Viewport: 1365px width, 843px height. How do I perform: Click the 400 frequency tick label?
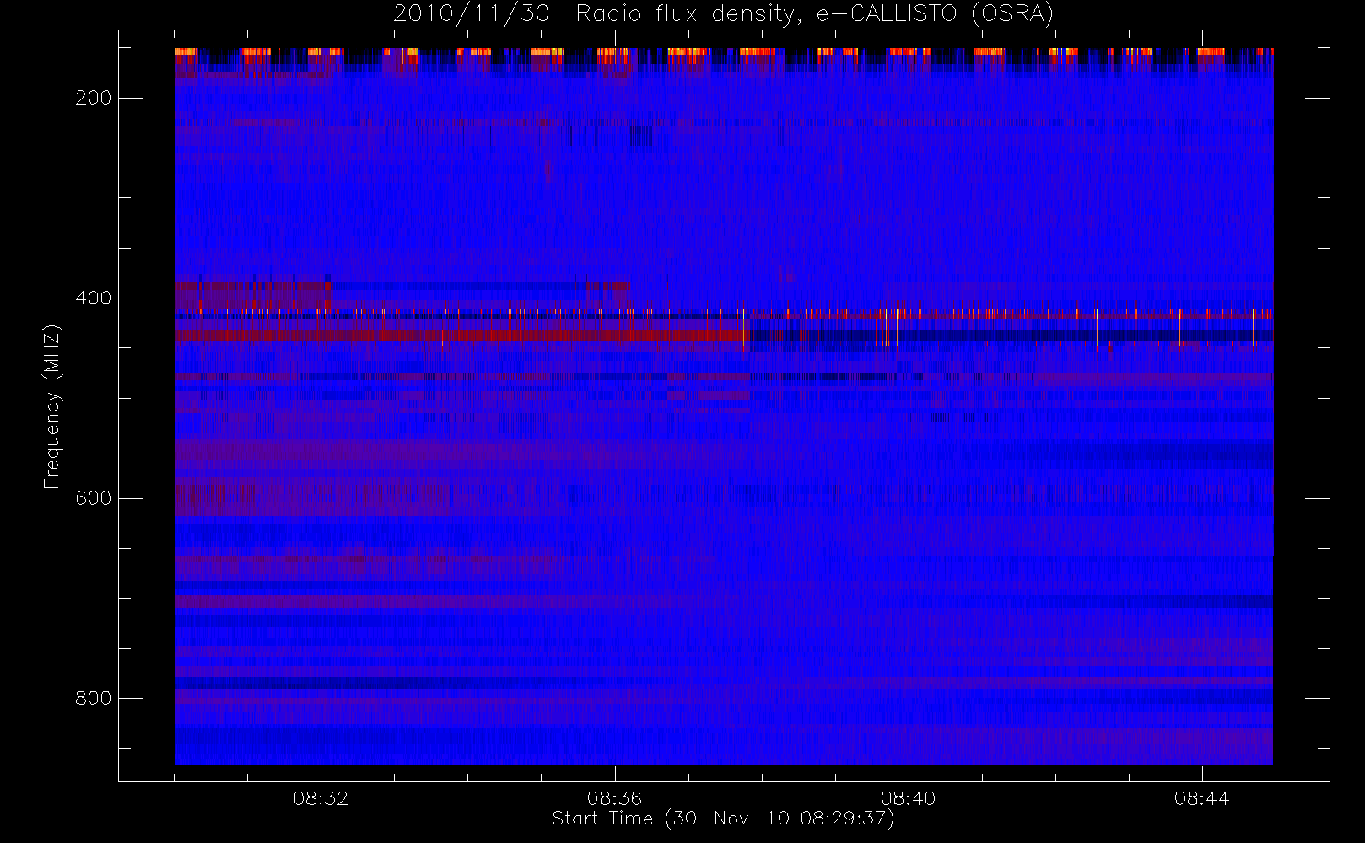[x=93, y=298]
